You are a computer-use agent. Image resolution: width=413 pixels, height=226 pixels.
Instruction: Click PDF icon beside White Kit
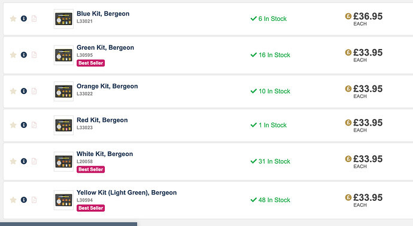[x=34, y=161]
